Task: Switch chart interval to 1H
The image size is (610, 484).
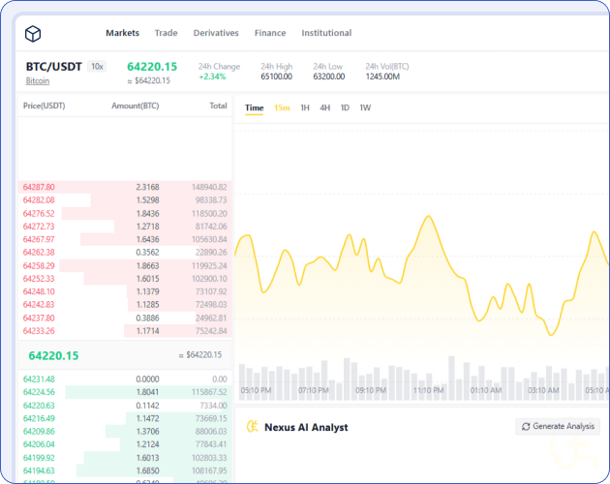Action: tap(305, 107)
